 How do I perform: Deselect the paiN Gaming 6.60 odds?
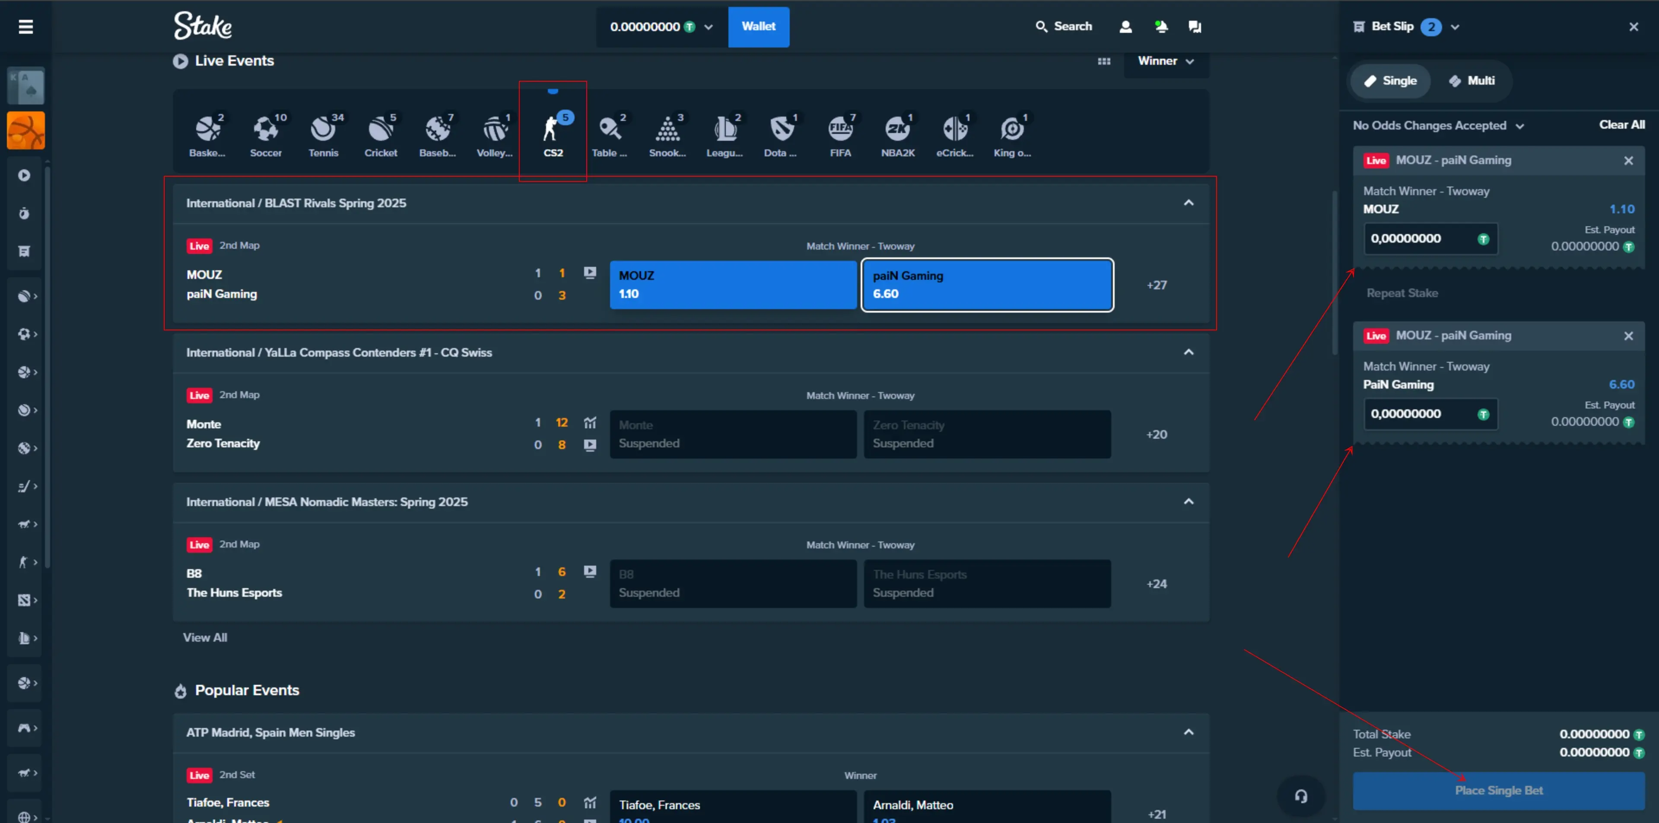pos(987,285)
